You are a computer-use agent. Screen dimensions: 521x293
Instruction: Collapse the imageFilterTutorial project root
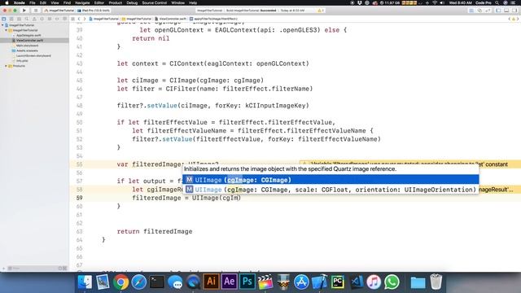pos(2,25)
